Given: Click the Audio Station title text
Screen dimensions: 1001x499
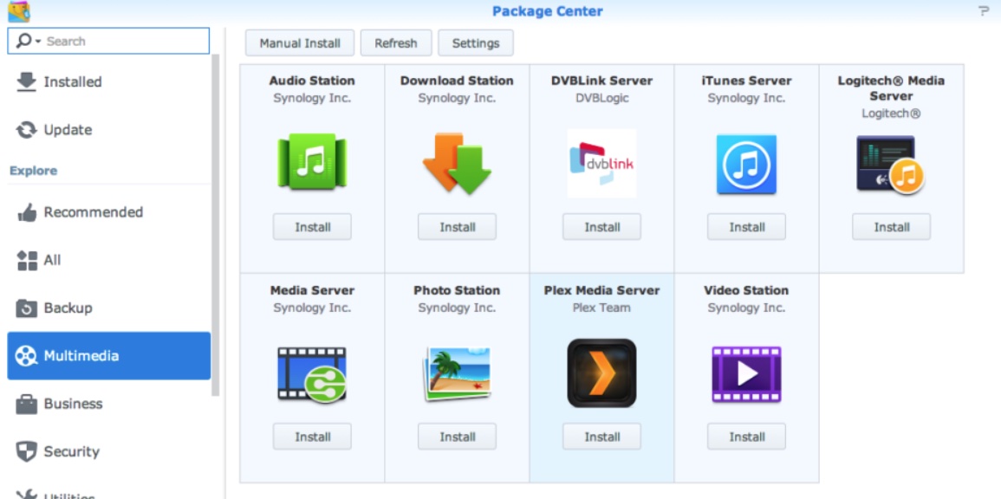Looking at the screenshot, I should coord(312,81).
